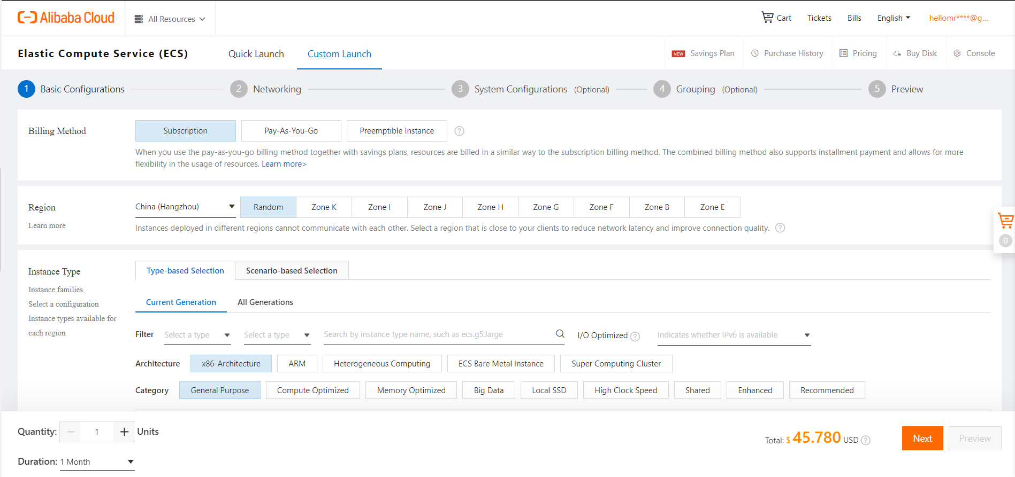The height and width of the screenshot is (477, 1015).
Task: Select Preemptible Instance billing method
Action: click(x=397, y=131)
